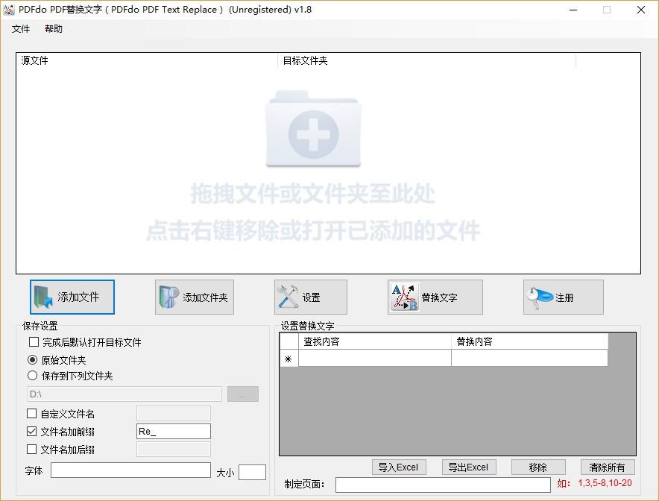Click the PDFdo app icon in the title bar

[x=8, y=9]
